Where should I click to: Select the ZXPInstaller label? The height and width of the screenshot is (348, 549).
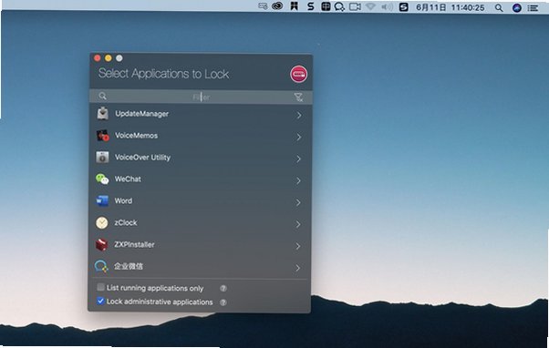pos(134,244)
